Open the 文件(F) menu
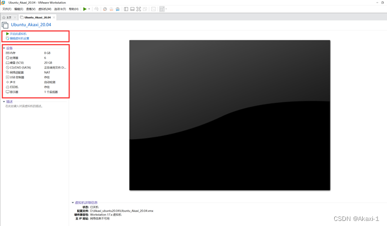The width and height of the screenshot is (387, 226). [x=7, y=9]
